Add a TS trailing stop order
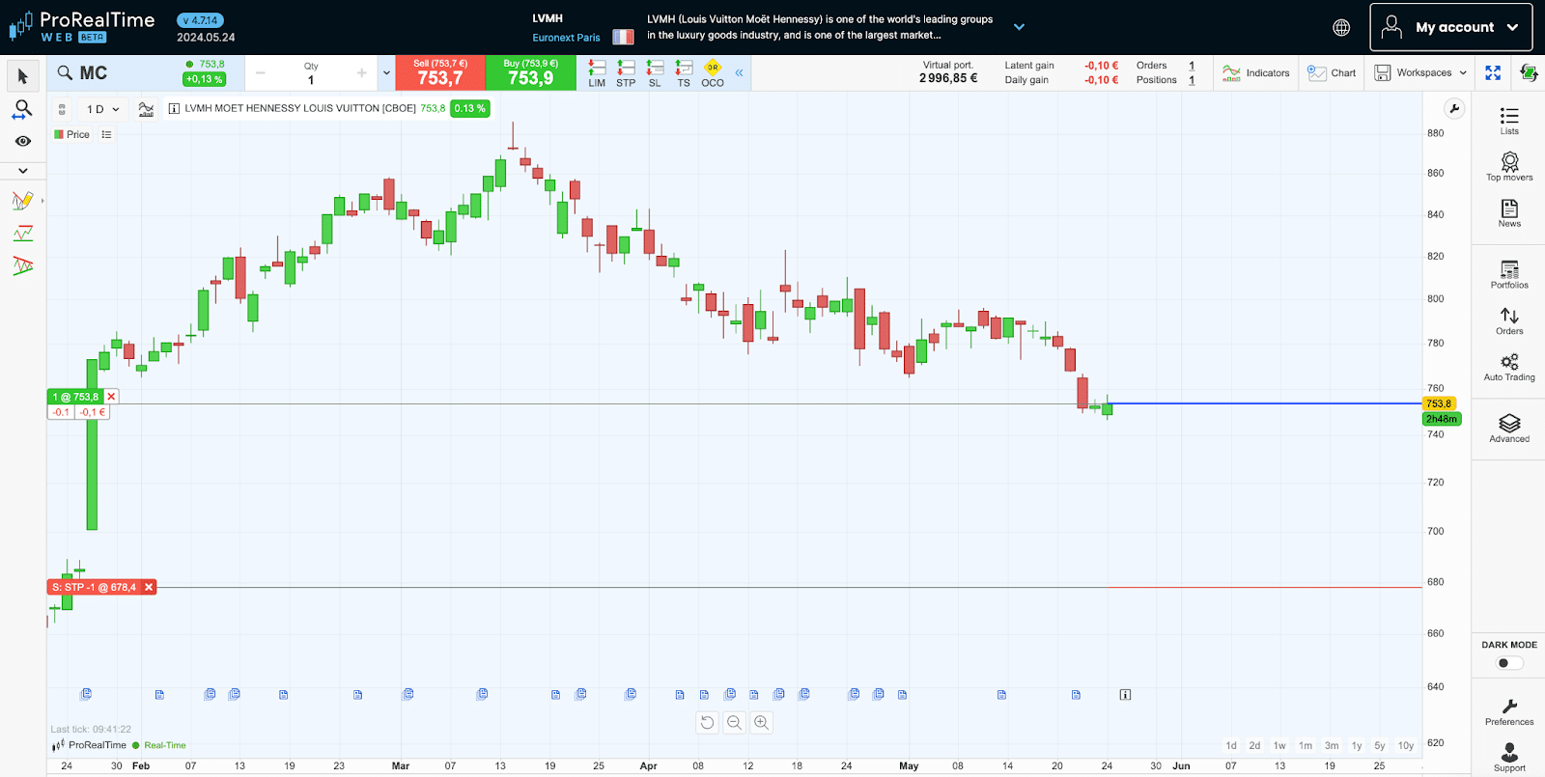 tap(684, 73)
